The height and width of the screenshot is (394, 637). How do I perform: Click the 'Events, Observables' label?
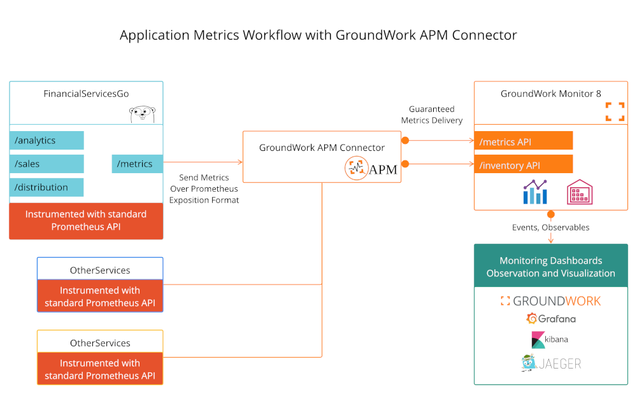point(550,227)
